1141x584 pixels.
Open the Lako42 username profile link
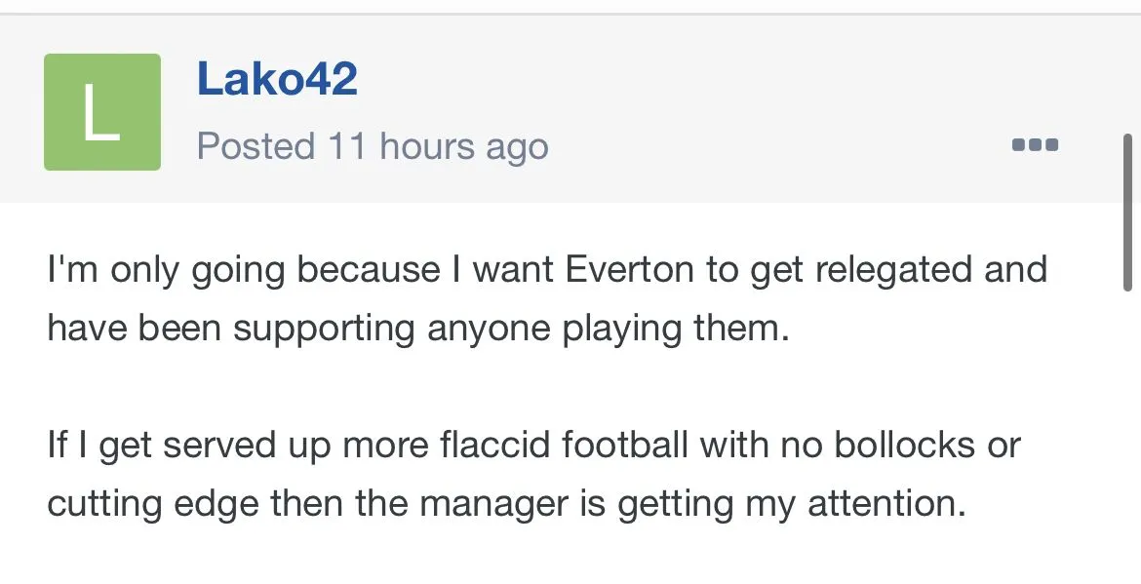point(277,79)
